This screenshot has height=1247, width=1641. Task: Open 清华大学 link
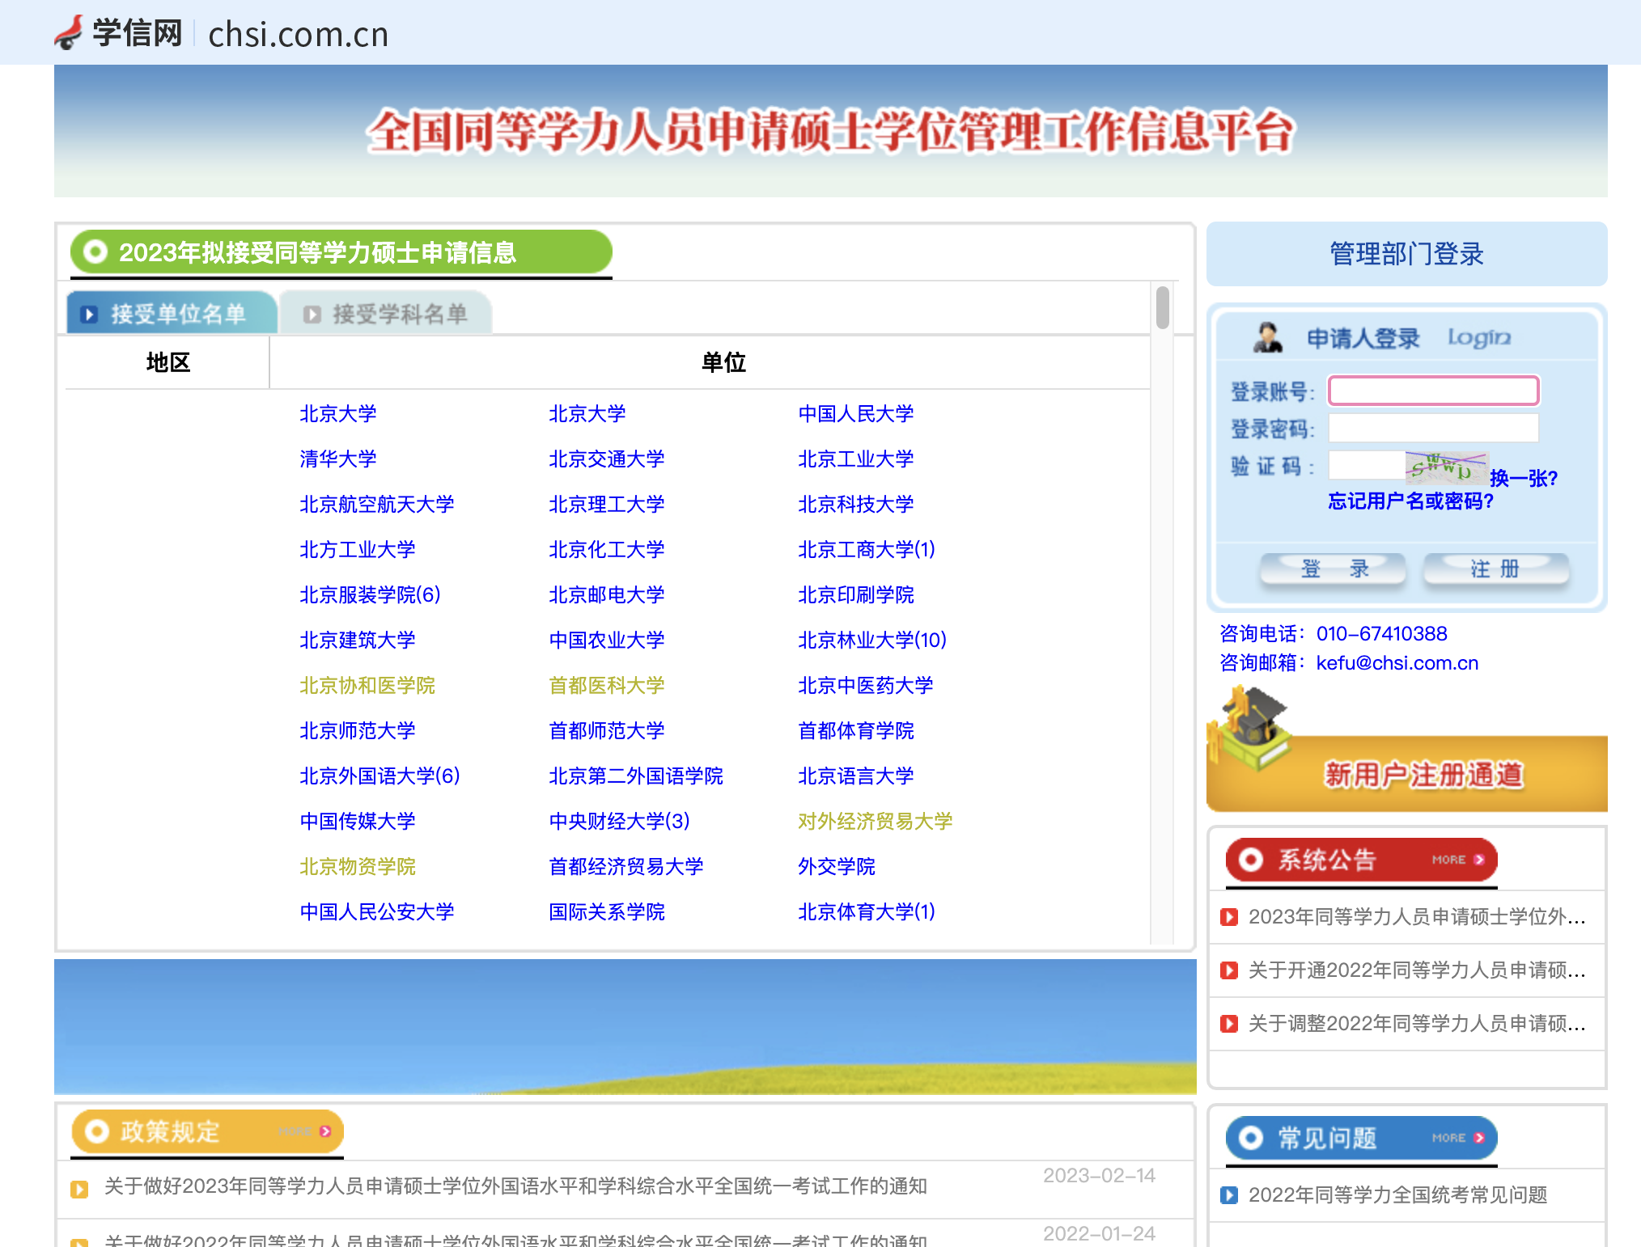[338, 459]
